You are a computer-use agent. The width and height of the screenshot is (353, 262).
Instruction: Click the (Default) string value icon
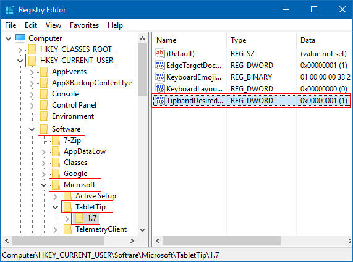click(160, 54)
